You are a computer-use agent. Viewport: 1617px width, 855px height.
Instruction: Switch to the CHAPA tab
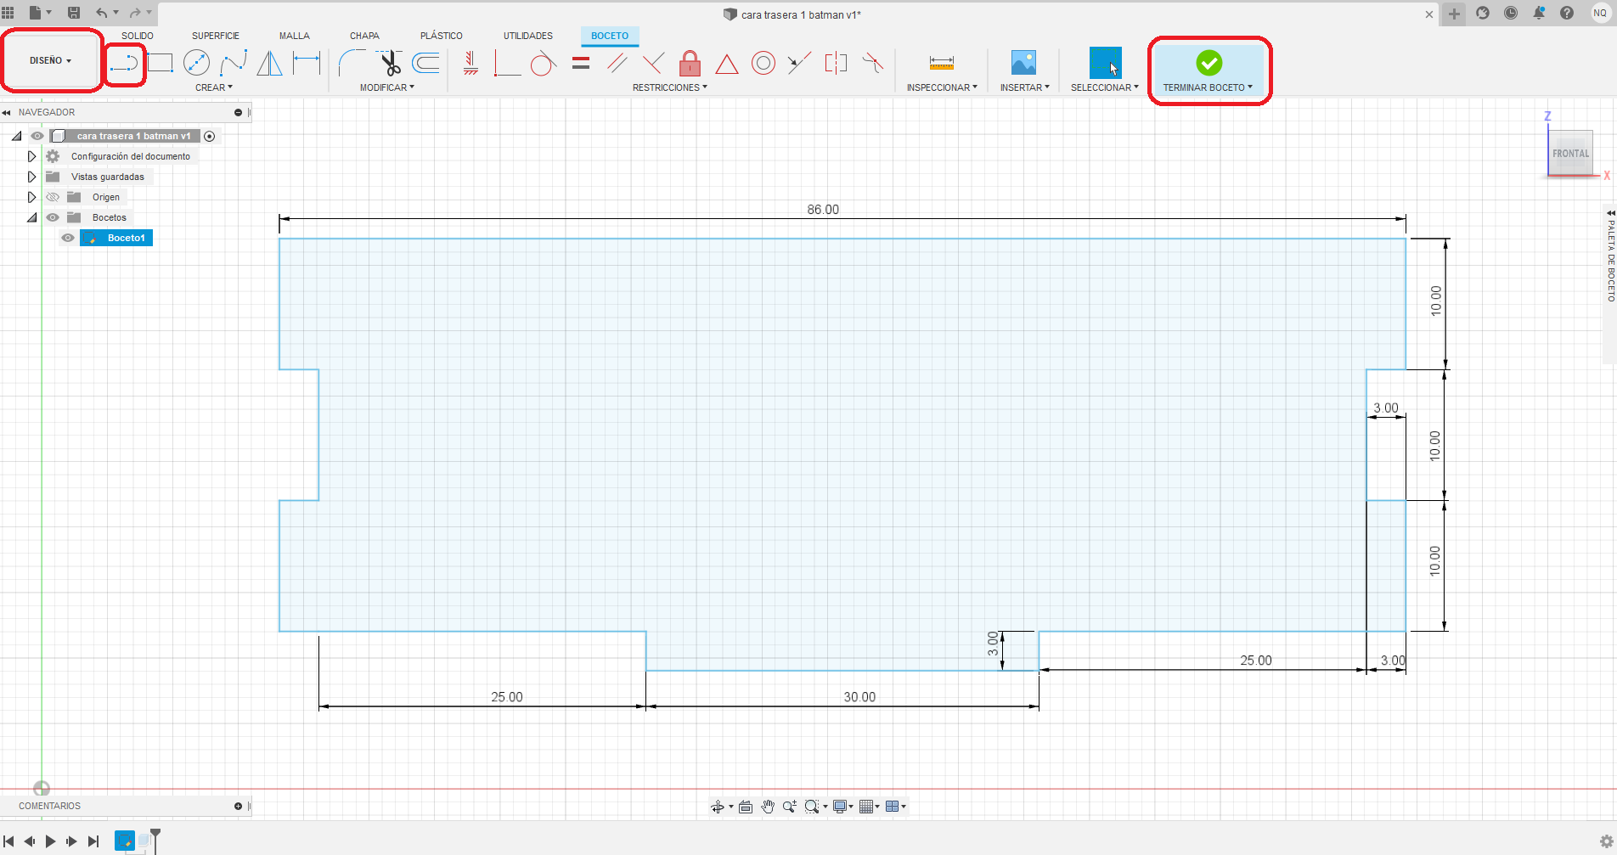[x=364, y=36]
